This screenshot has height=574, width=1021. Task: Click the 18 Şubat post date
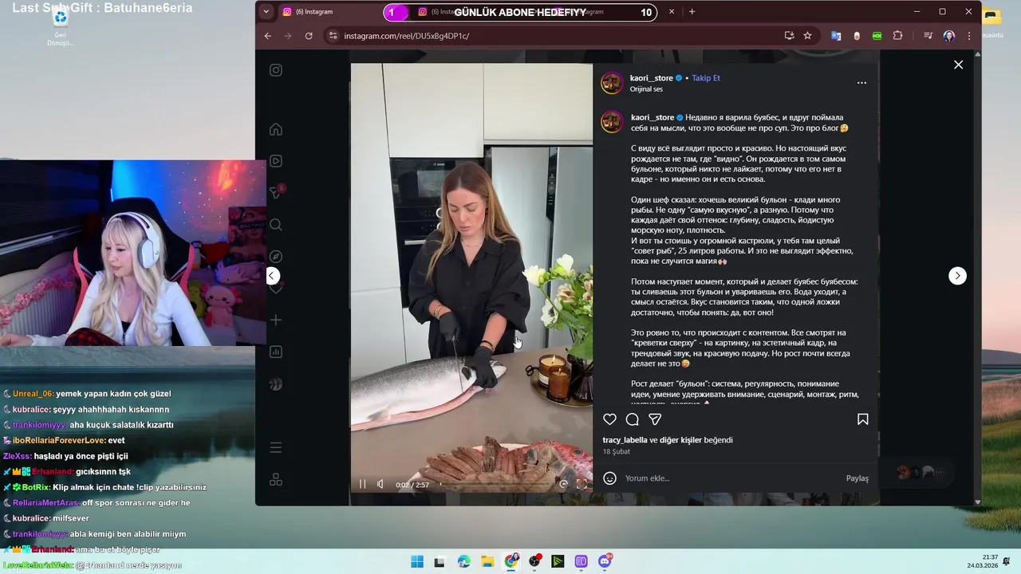(x=617, y=452)
